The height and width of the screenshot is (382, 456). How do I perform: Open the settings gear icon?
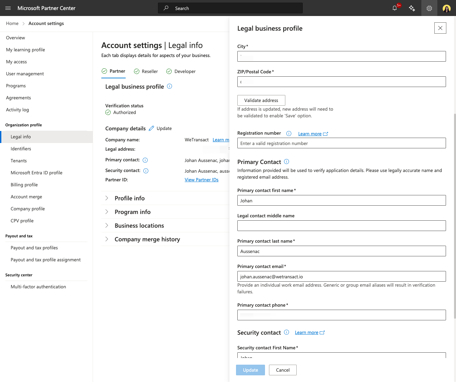tap(429, 8)
